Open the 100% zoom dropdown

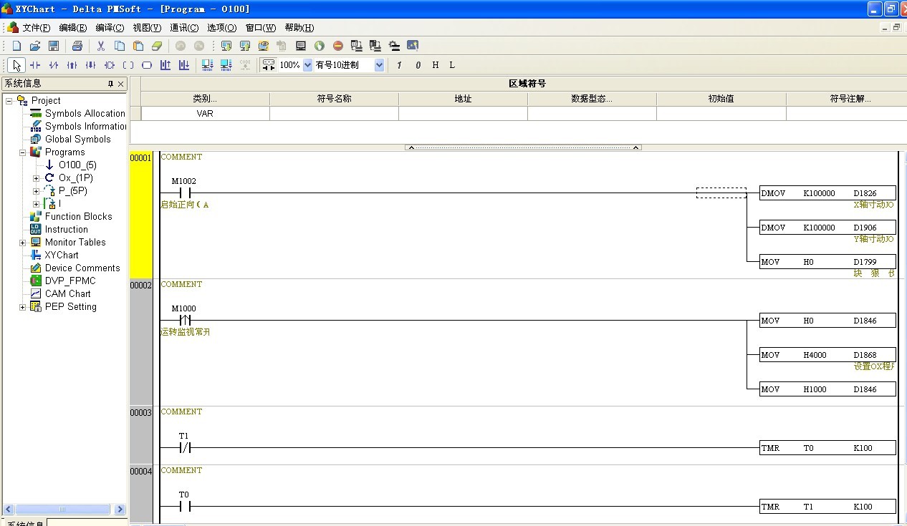[x=308, y=65]
